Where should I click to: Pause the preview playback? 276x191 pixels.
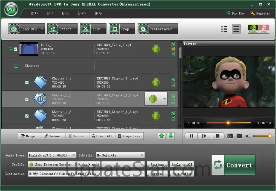[191, 136]
